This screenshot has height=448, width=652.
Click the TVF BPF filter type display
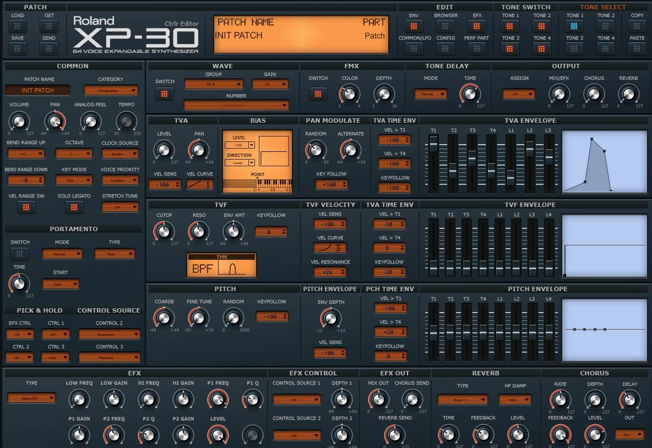coord(221,265)
